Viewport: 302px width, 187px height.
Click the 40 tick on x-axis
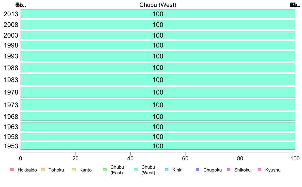pos(130,159)
